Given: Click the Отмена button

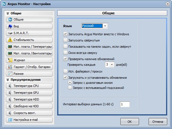Looking at the screenshot, I should point(158,122).
